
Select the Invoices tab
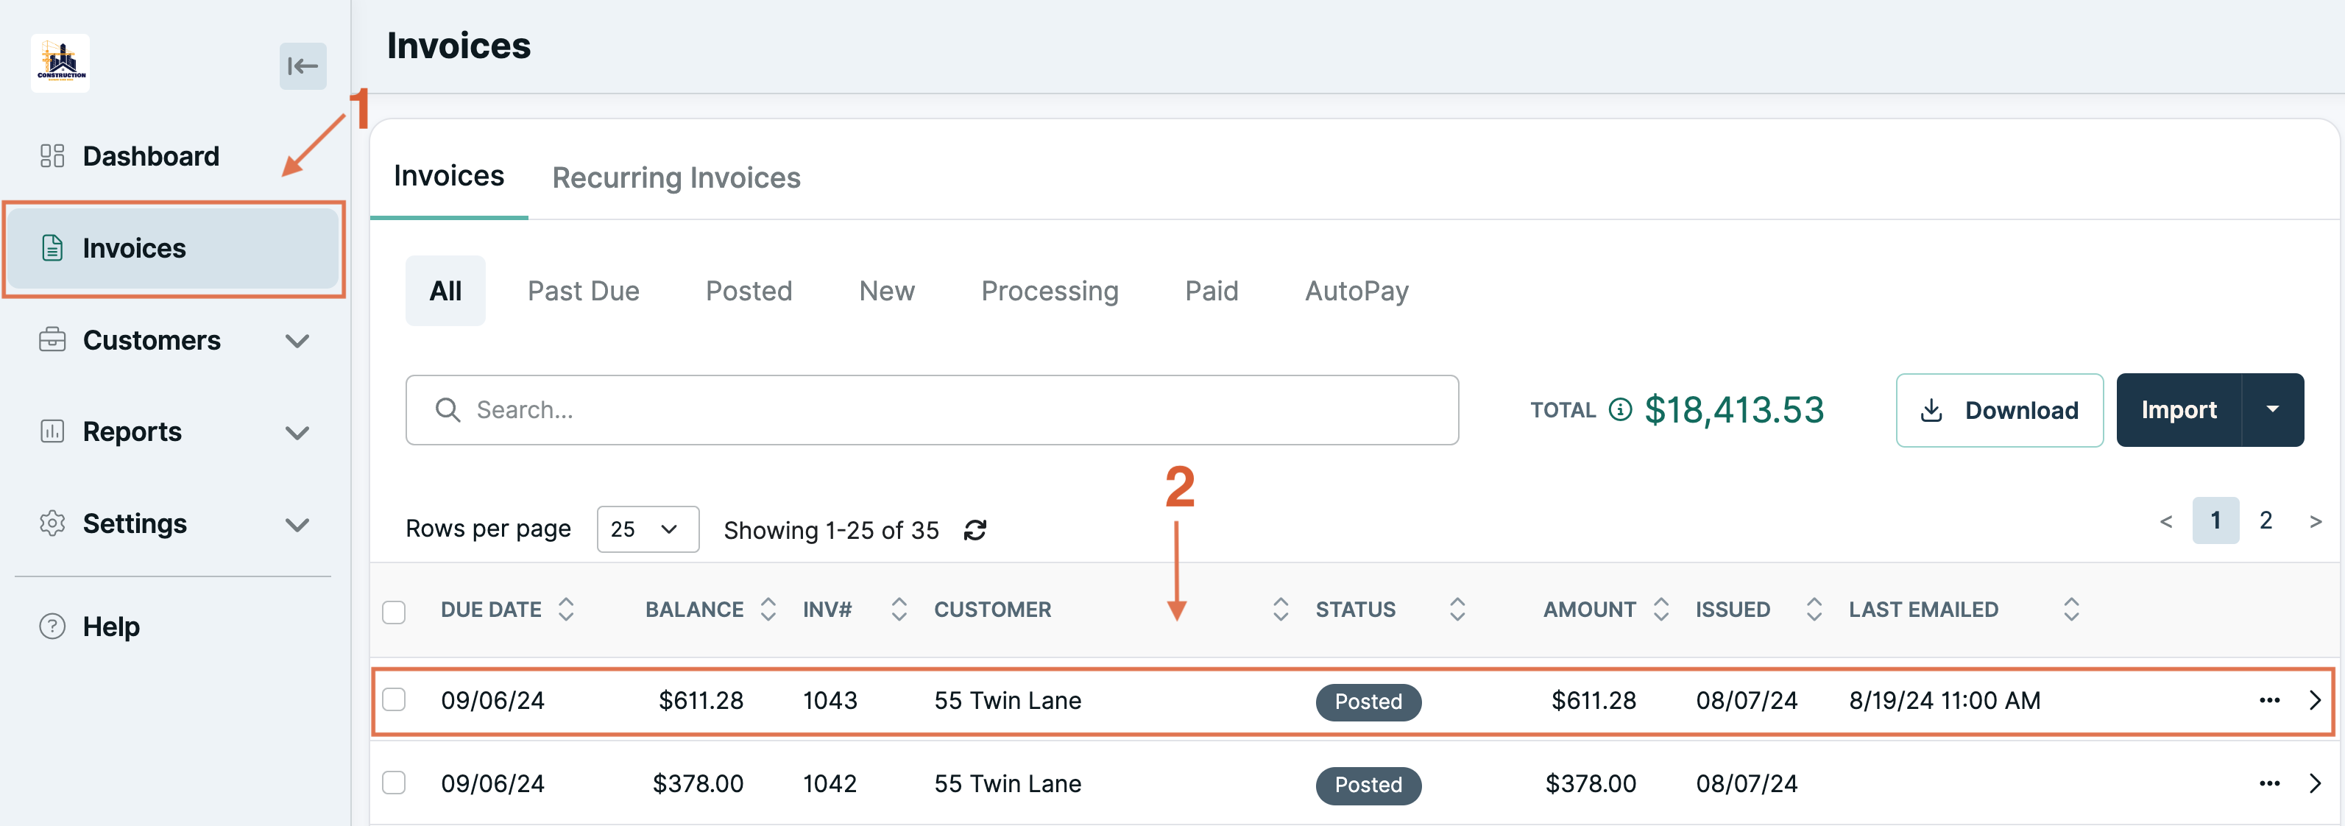(449, 176)
